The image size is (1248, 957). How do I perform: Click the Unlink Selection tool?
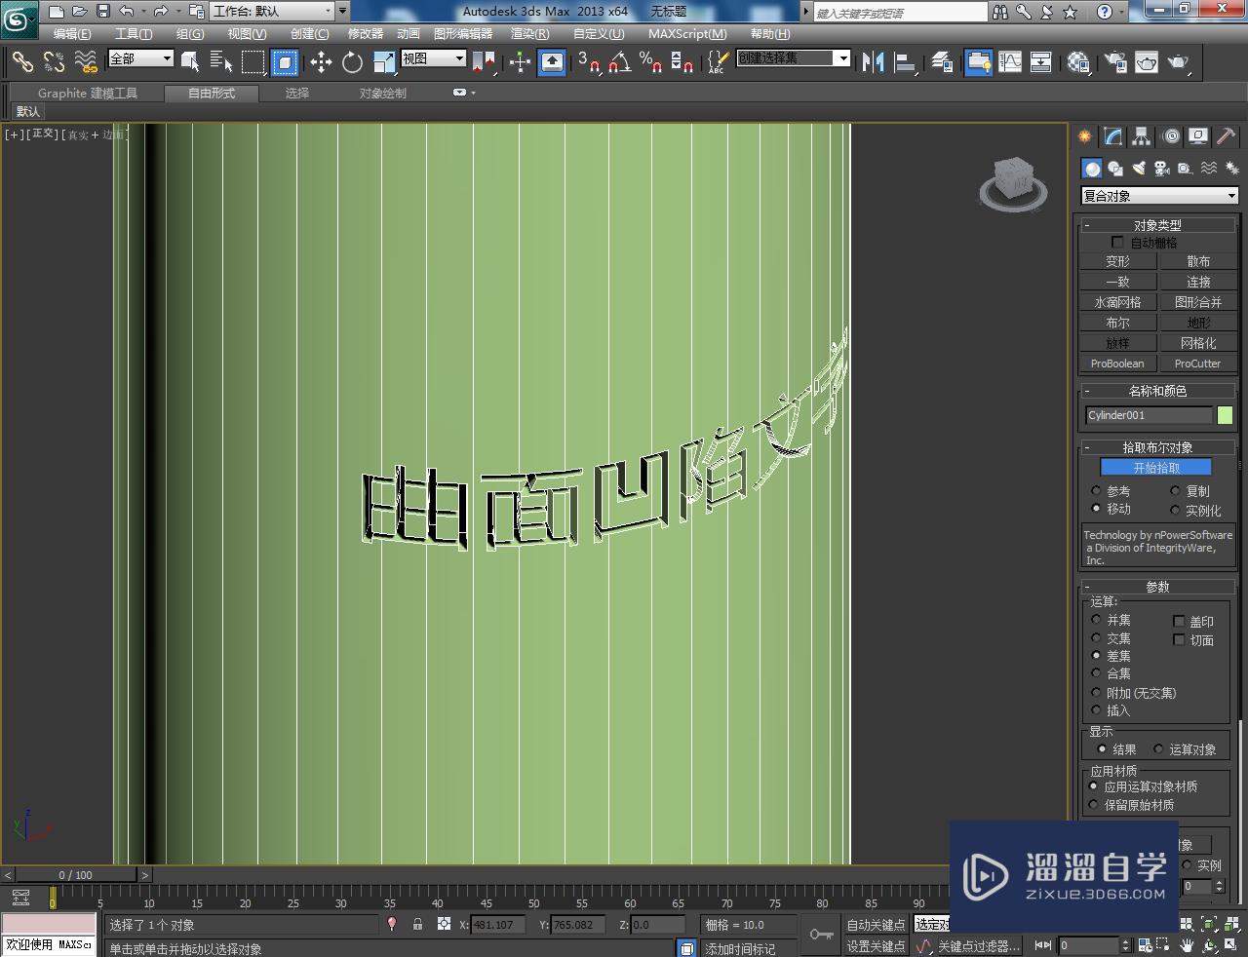54,62
